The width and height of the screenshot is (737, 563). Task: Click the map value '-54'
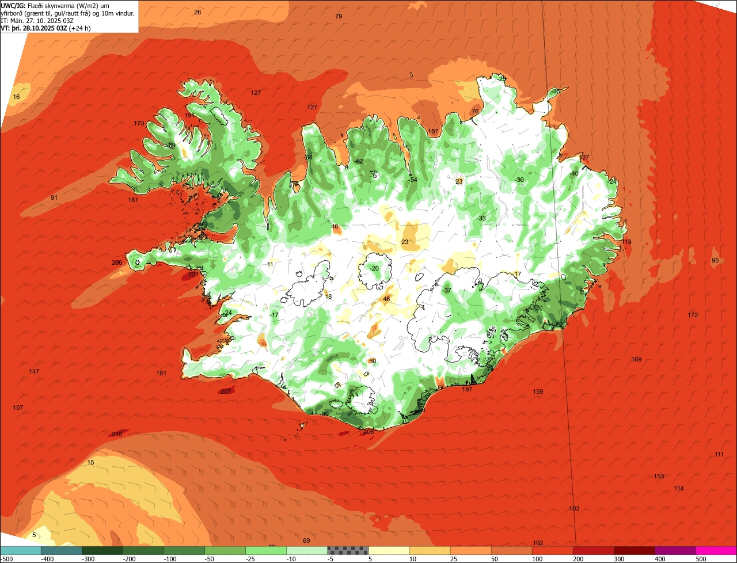(x=412, y=180)
